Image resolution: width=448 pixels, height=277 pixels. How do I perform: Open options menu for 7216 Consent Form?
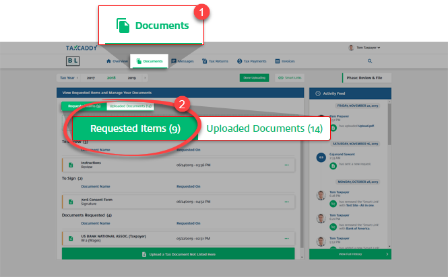(x=286, y=202)
